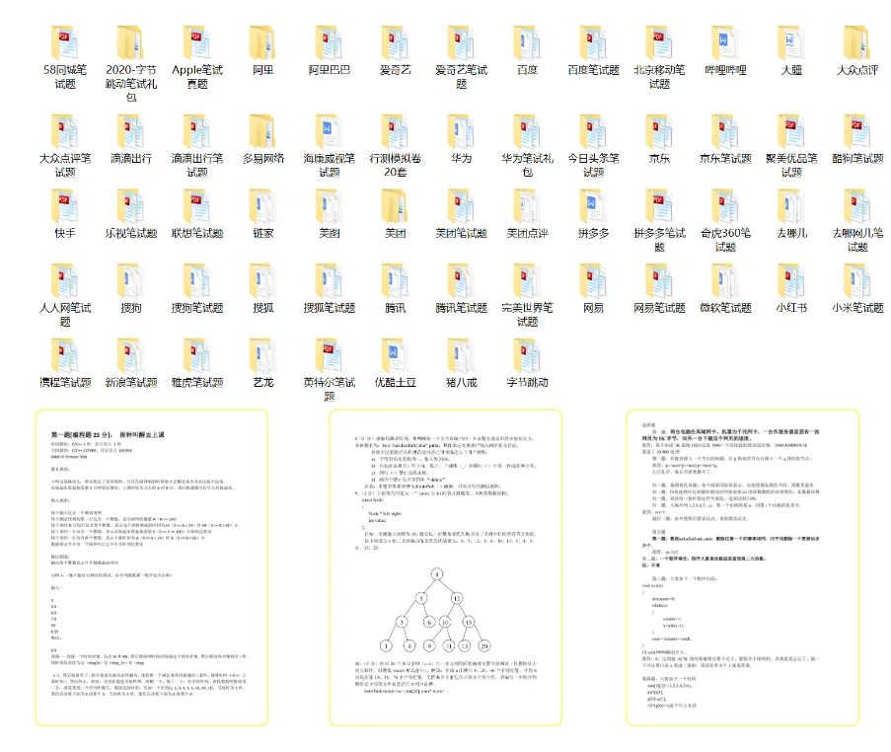Select the 快手 folder
The width and height of the screenshot is (891, 752).
pyautogui.click(x=65, y=206)
